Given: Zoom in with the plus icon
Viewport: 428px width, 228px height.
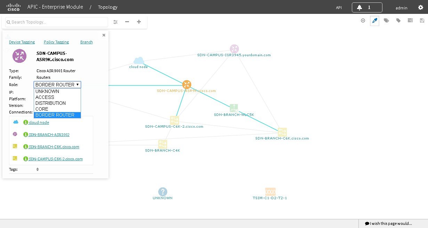Looking at the screenshot, I should pyautogui.click(x=139, y=22).
